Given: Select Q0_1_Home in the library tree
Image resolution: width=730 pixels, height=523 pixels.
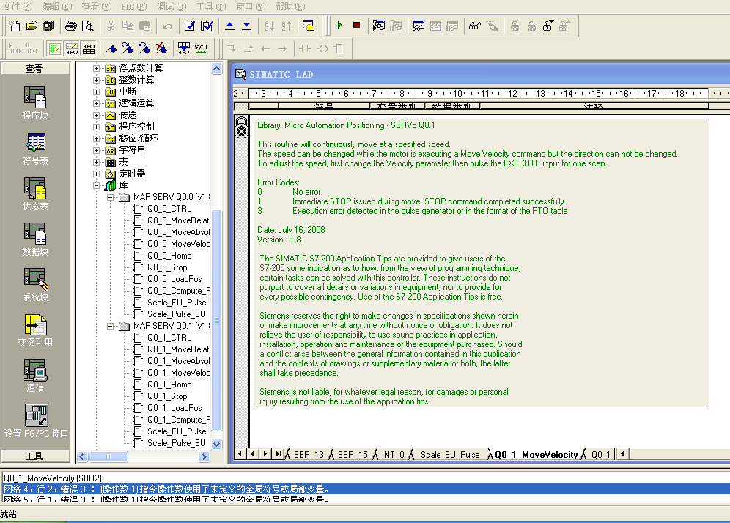Looking at the screenshot, I should click(169, 385).
